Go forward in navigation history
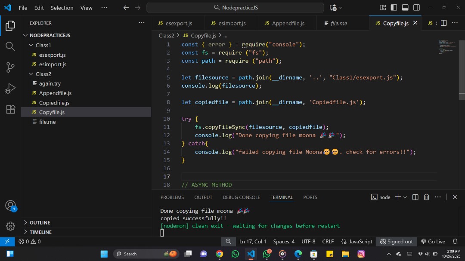This screenshot has width=465, height=261. click(x=138, y=8)
